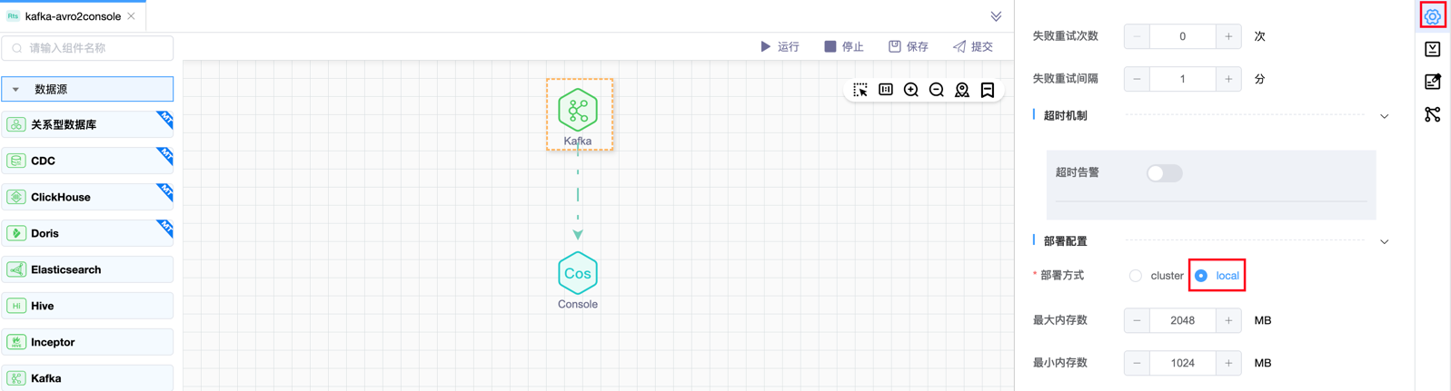Click the 1:1 actual size icon
Screen dimensions: 1451x391
coord(886,90)
